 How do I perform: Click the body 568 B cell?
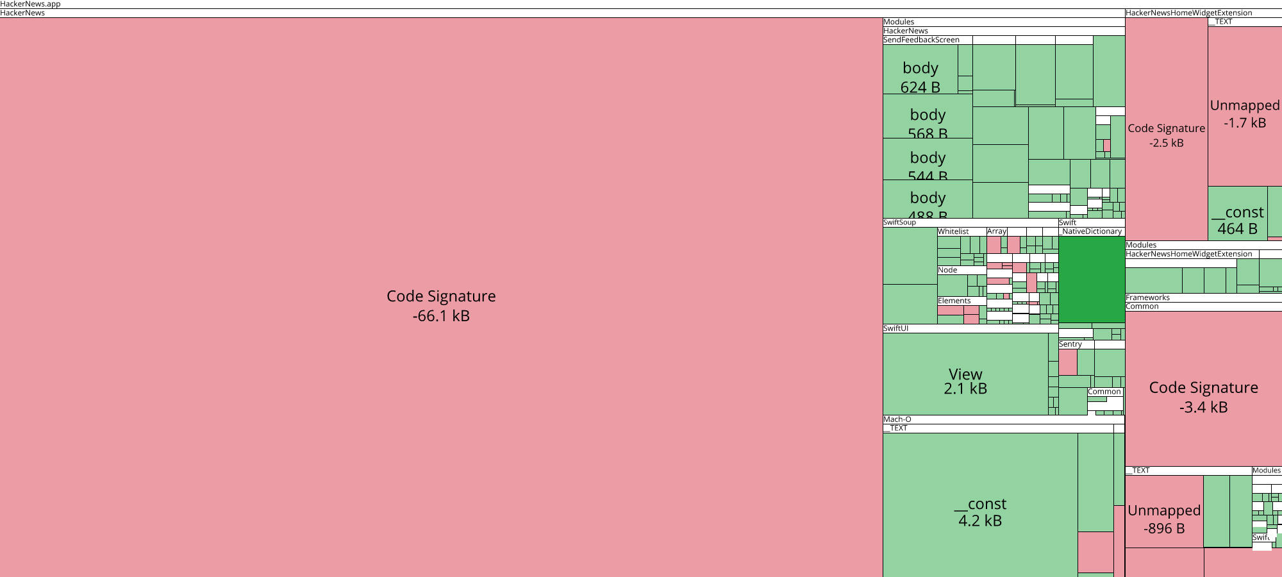pos(928,123)
